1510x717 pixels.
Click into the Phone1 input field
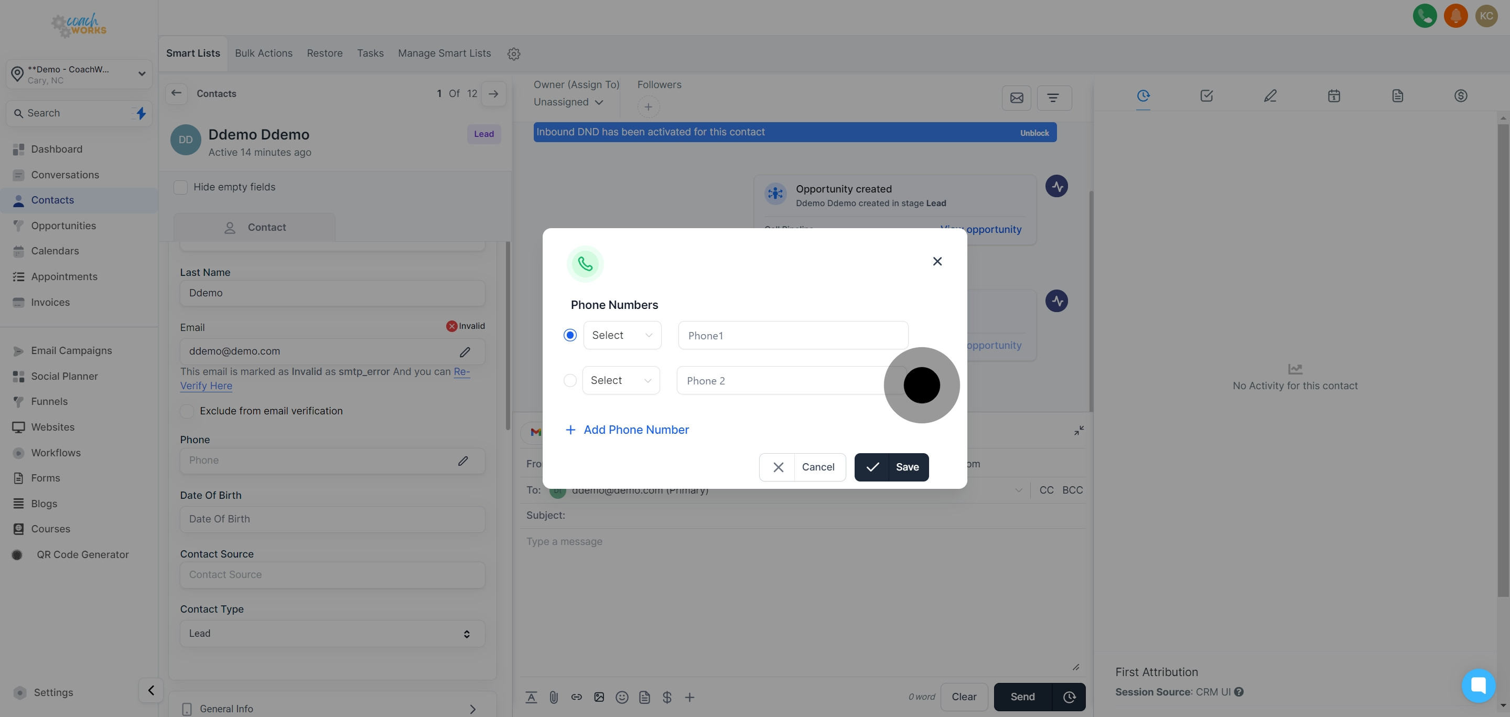[x=793, y=335]
